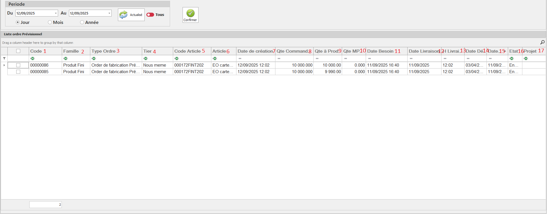
Task: Open the grid search magnifier icon
Action: pyautogui.click(x=542, y=42)
